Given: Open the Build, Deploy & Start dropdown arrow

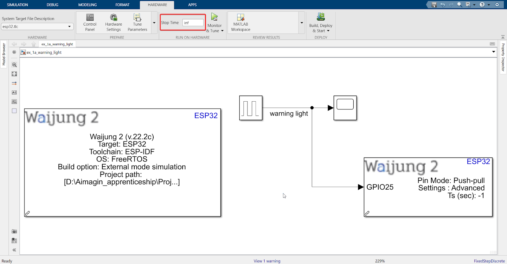Looking at the screenshot, I should pyautogui.click(x=328, y=31).
